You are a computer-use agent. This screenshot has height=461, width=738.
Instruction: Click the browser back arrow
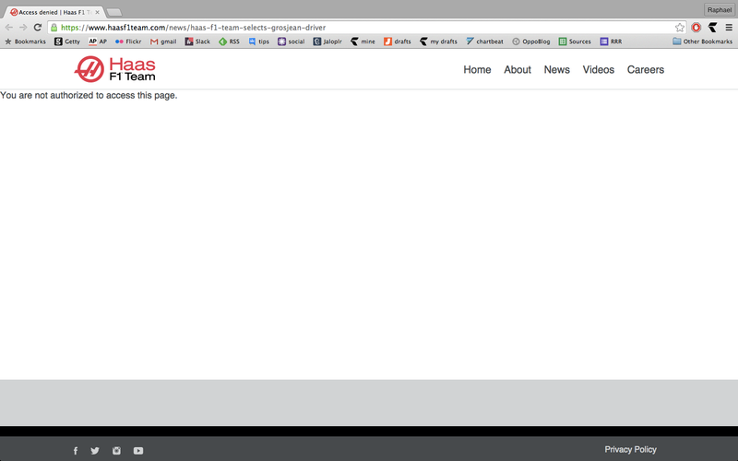9,28
